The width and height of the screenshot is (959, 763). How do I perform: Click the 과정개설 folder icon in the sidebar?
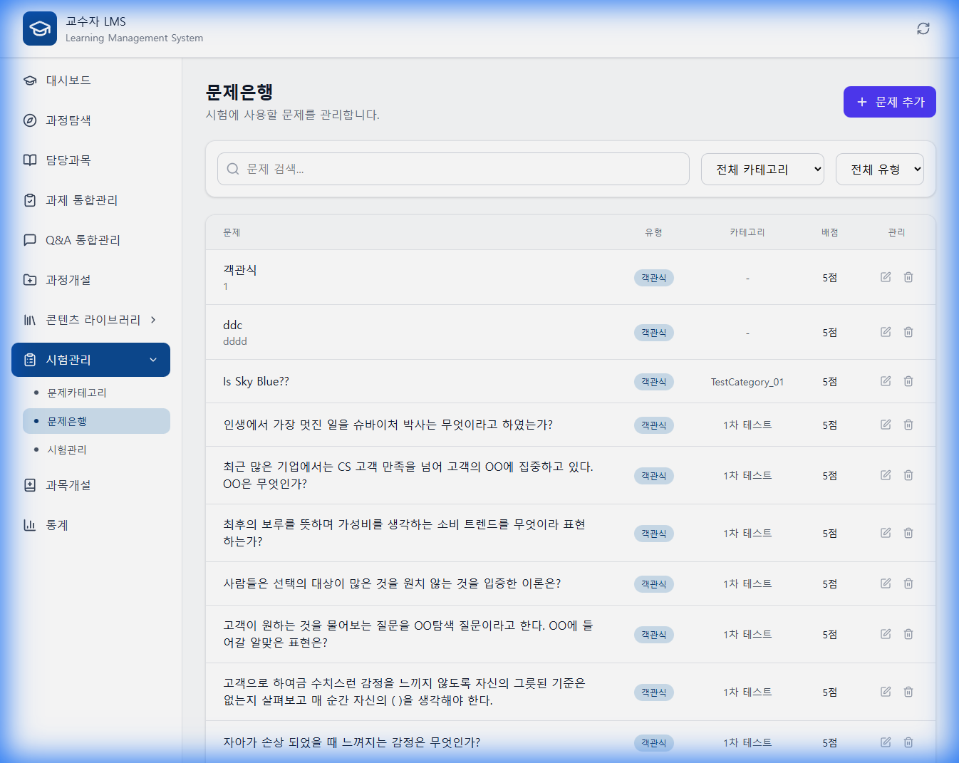pyautogui.click(x=29, y=279)
